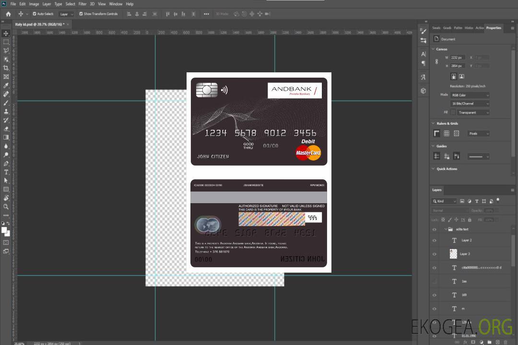Select the Move tool in the toolbox

(6, 34)
